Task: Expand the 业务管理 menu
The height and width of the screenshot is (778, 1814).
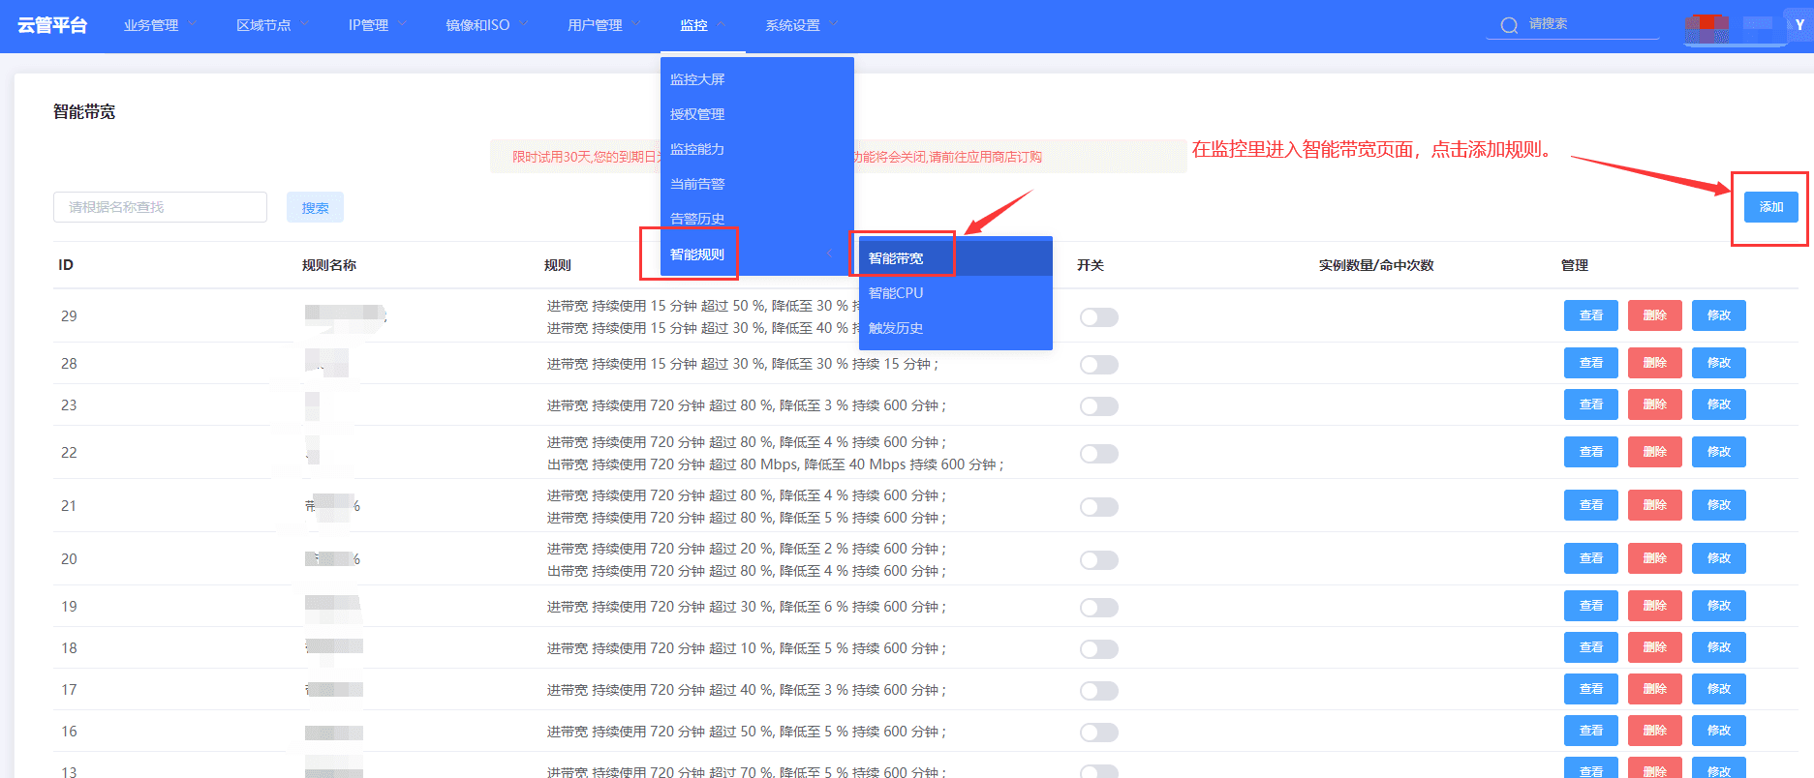Action: (160, 25)
